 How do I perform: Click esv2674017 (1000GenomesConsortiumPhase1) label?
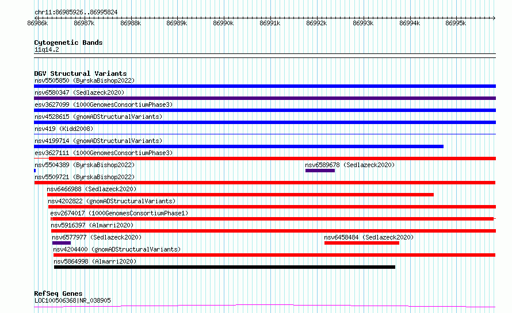[119, 213]
